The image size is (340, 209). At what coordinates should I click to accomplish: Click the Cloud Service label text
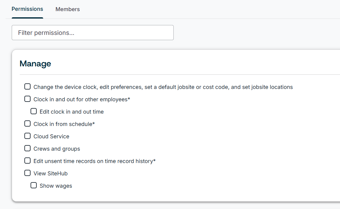point(52,136)
